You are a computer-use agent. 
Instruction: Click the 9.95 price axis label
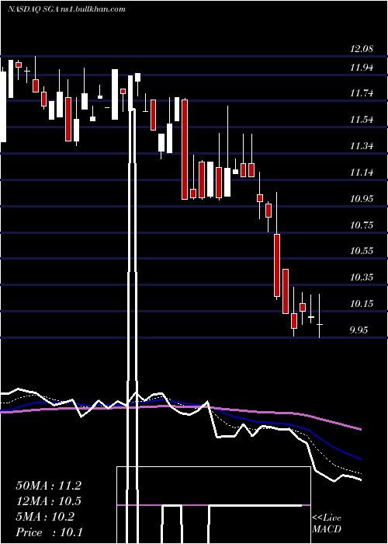[359, 330]
